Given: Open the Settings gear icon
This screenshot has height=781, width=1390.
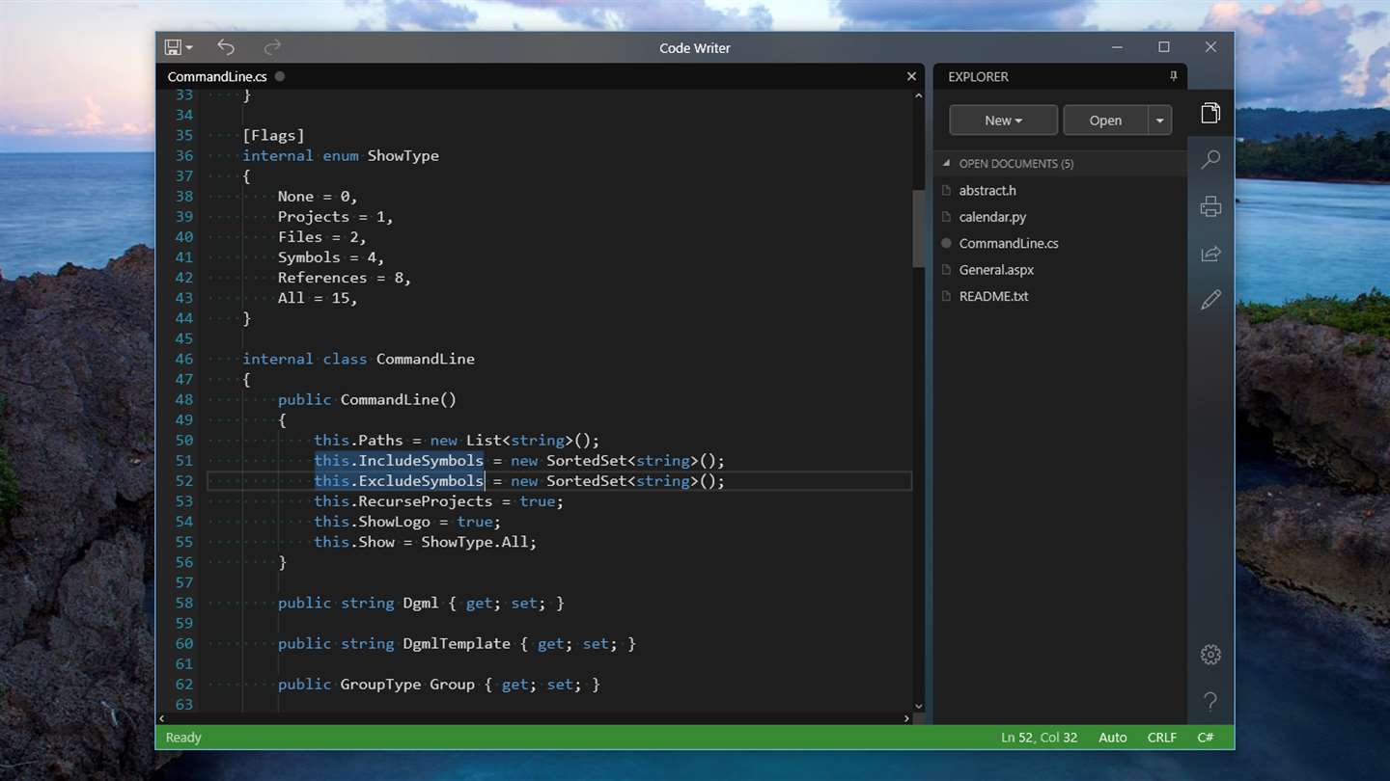Looking at the screenshot, I should point(1210,655).
